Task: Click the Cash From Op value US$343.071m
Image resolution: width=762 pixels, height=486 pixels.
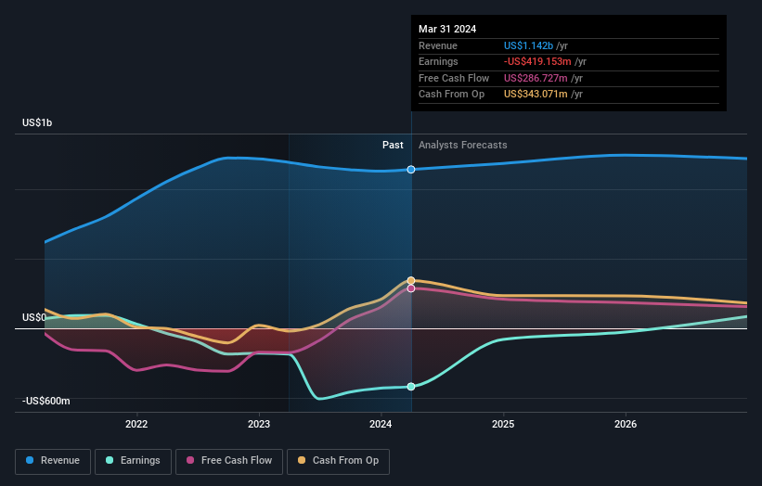Action: tap(536, 95)
